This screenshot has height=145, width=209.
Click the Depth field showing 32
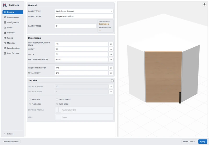[x=81, y=54]
